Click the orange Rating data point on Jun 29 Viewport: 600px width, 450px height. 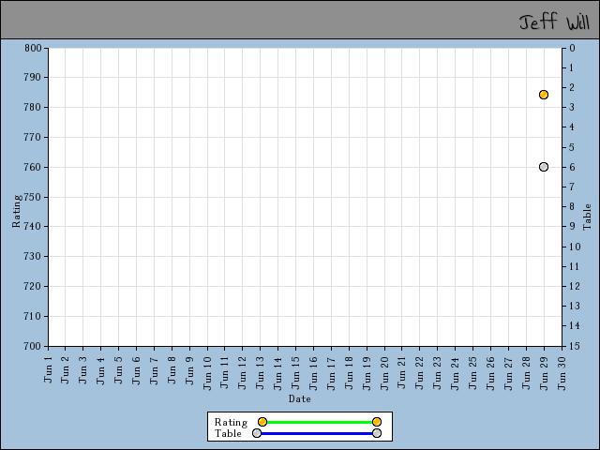coord(544,95)
